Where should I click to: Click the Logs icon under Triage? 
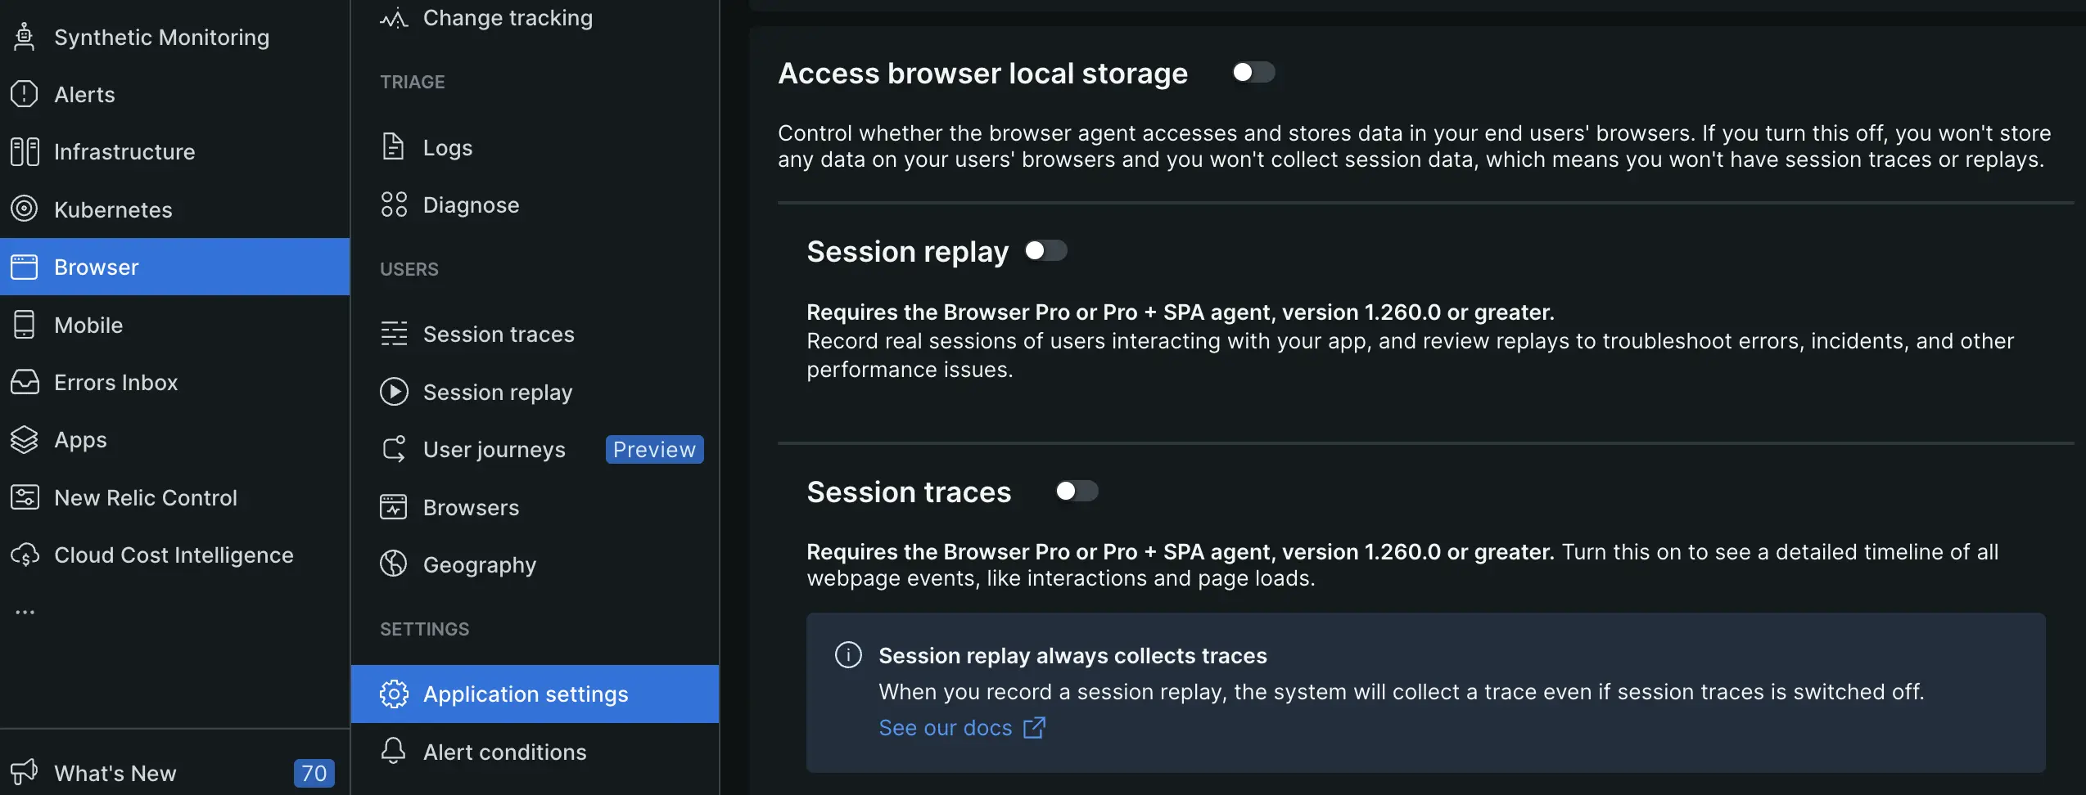(x=394, y=146)
